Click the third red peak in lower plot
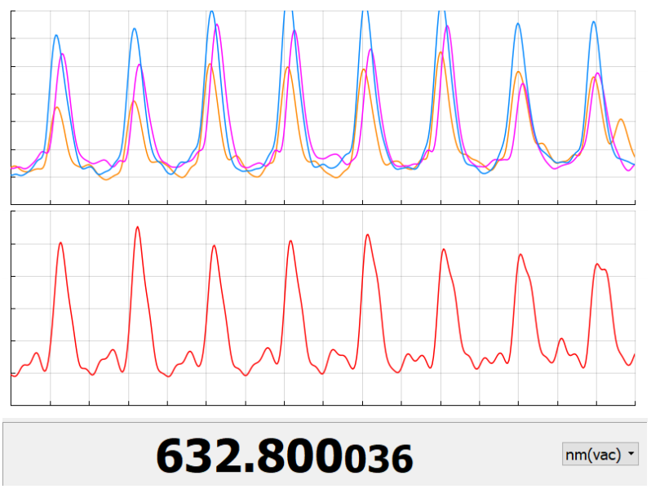The image size is (651, 489). [x=214, y=246]
